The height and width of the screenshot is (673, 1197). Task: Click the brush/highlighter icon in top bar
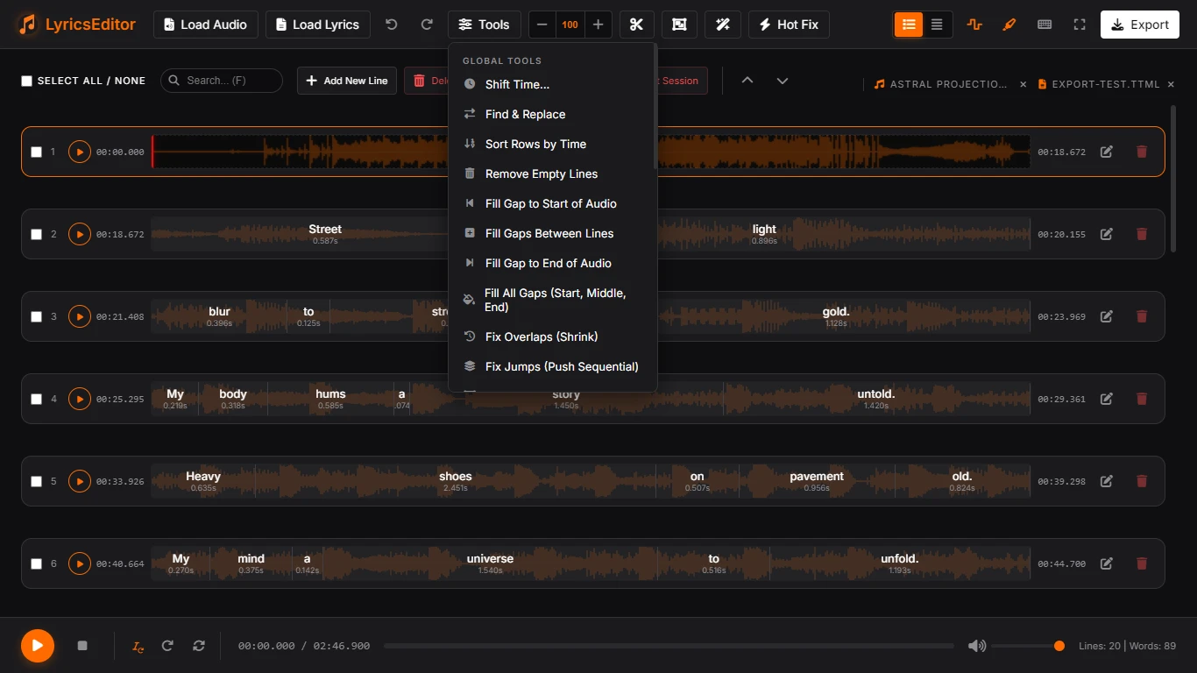[x=1009, y=25]
